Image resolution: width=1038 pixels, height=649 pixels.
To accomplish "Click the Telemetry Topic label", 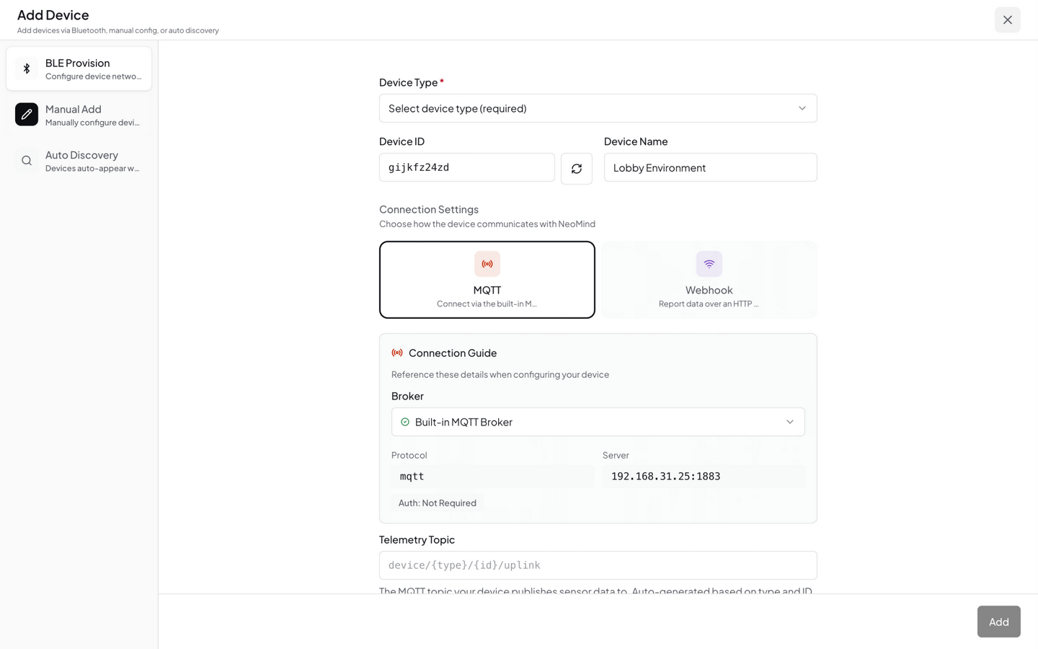I will 417,539.
